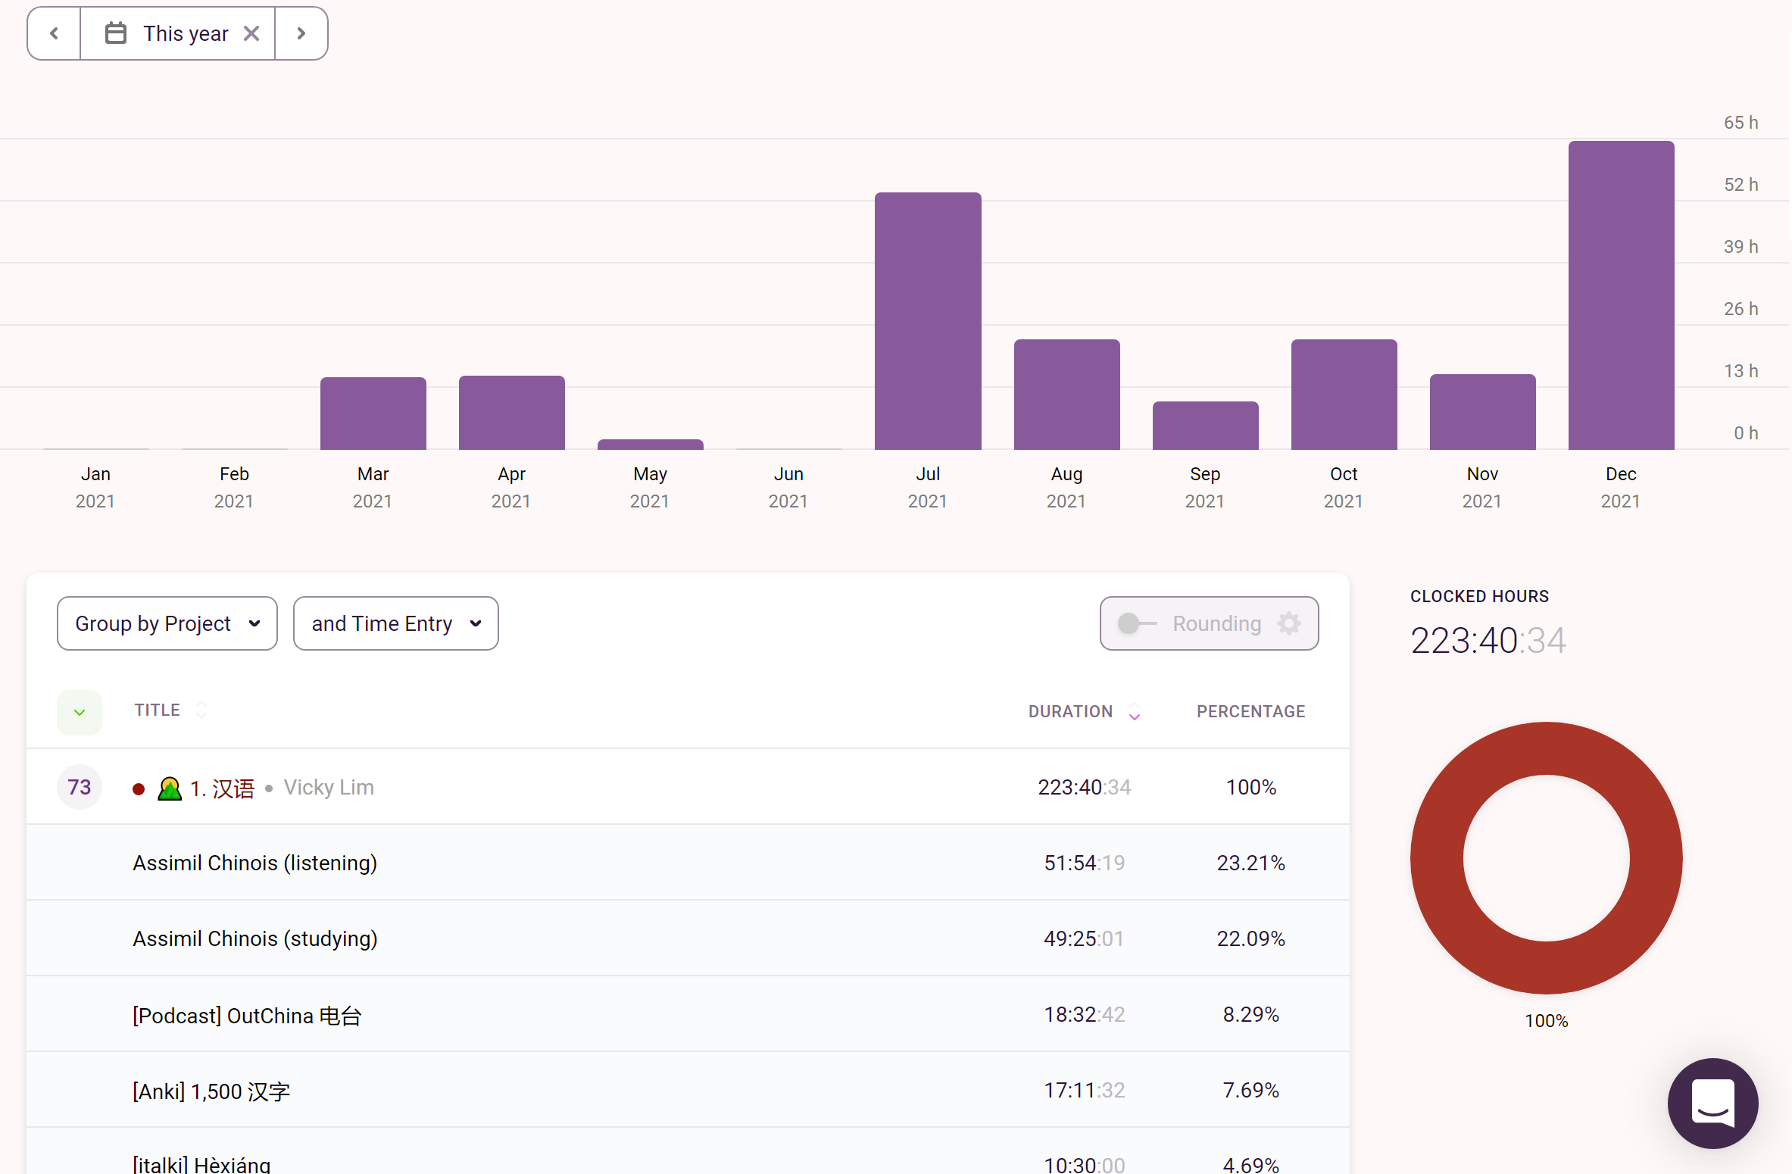Screen dimensions: 1792x1174
Task: Click the Jan 2021 axis label
Action: tap(95, 487)
